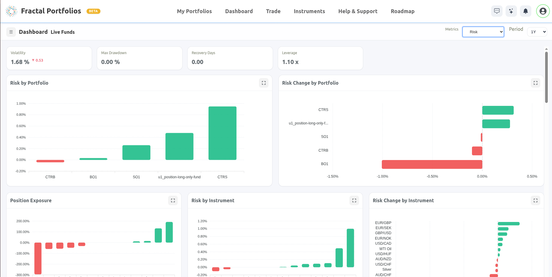The height and width of the screenshot is (277, 552).
Task: Click the AI assistant sparkles icon
Action: [x=511, y=11]
